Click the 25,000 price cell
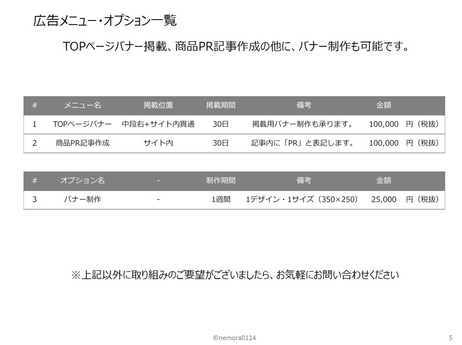This screenshot has width=462, height=345. [x=384, y=199]
